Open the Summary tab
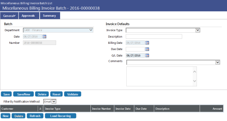The image size is (227, 121). (49, 16)
